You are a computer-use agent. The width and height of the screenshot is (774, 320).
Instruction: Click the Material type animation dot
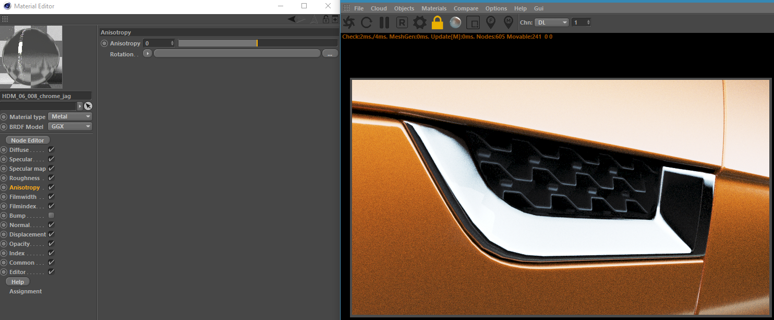[x=4, y=117]
